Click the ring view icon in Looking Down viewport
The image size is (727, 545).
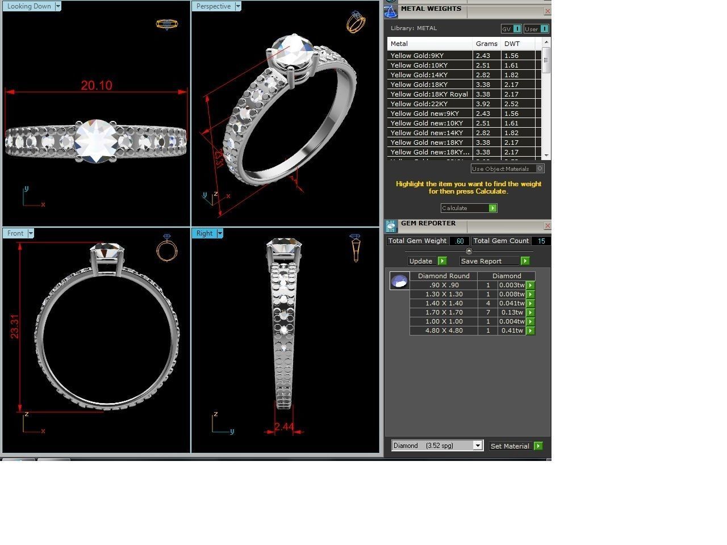(166, 24)
